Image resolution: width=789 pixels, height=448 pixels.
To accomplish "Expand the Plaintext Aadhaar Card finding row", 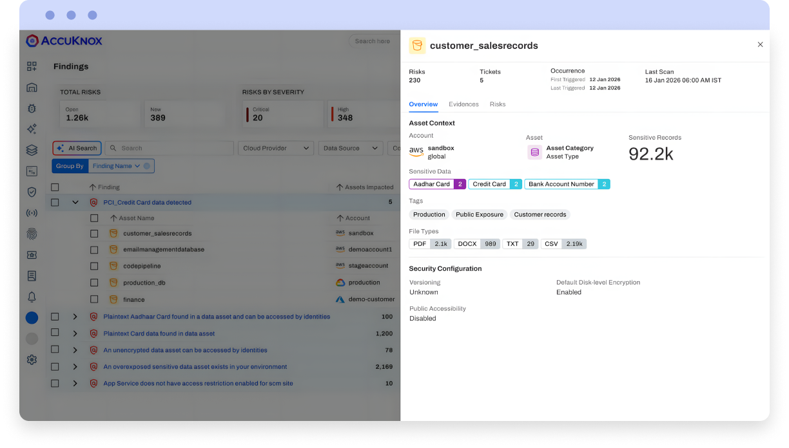I will click(75, 317).
